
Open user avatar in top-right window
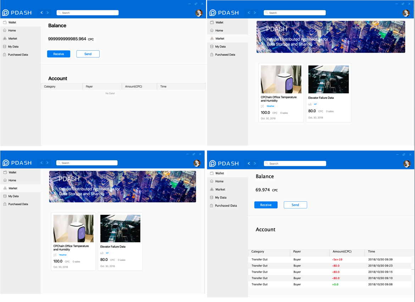point(406,13)
